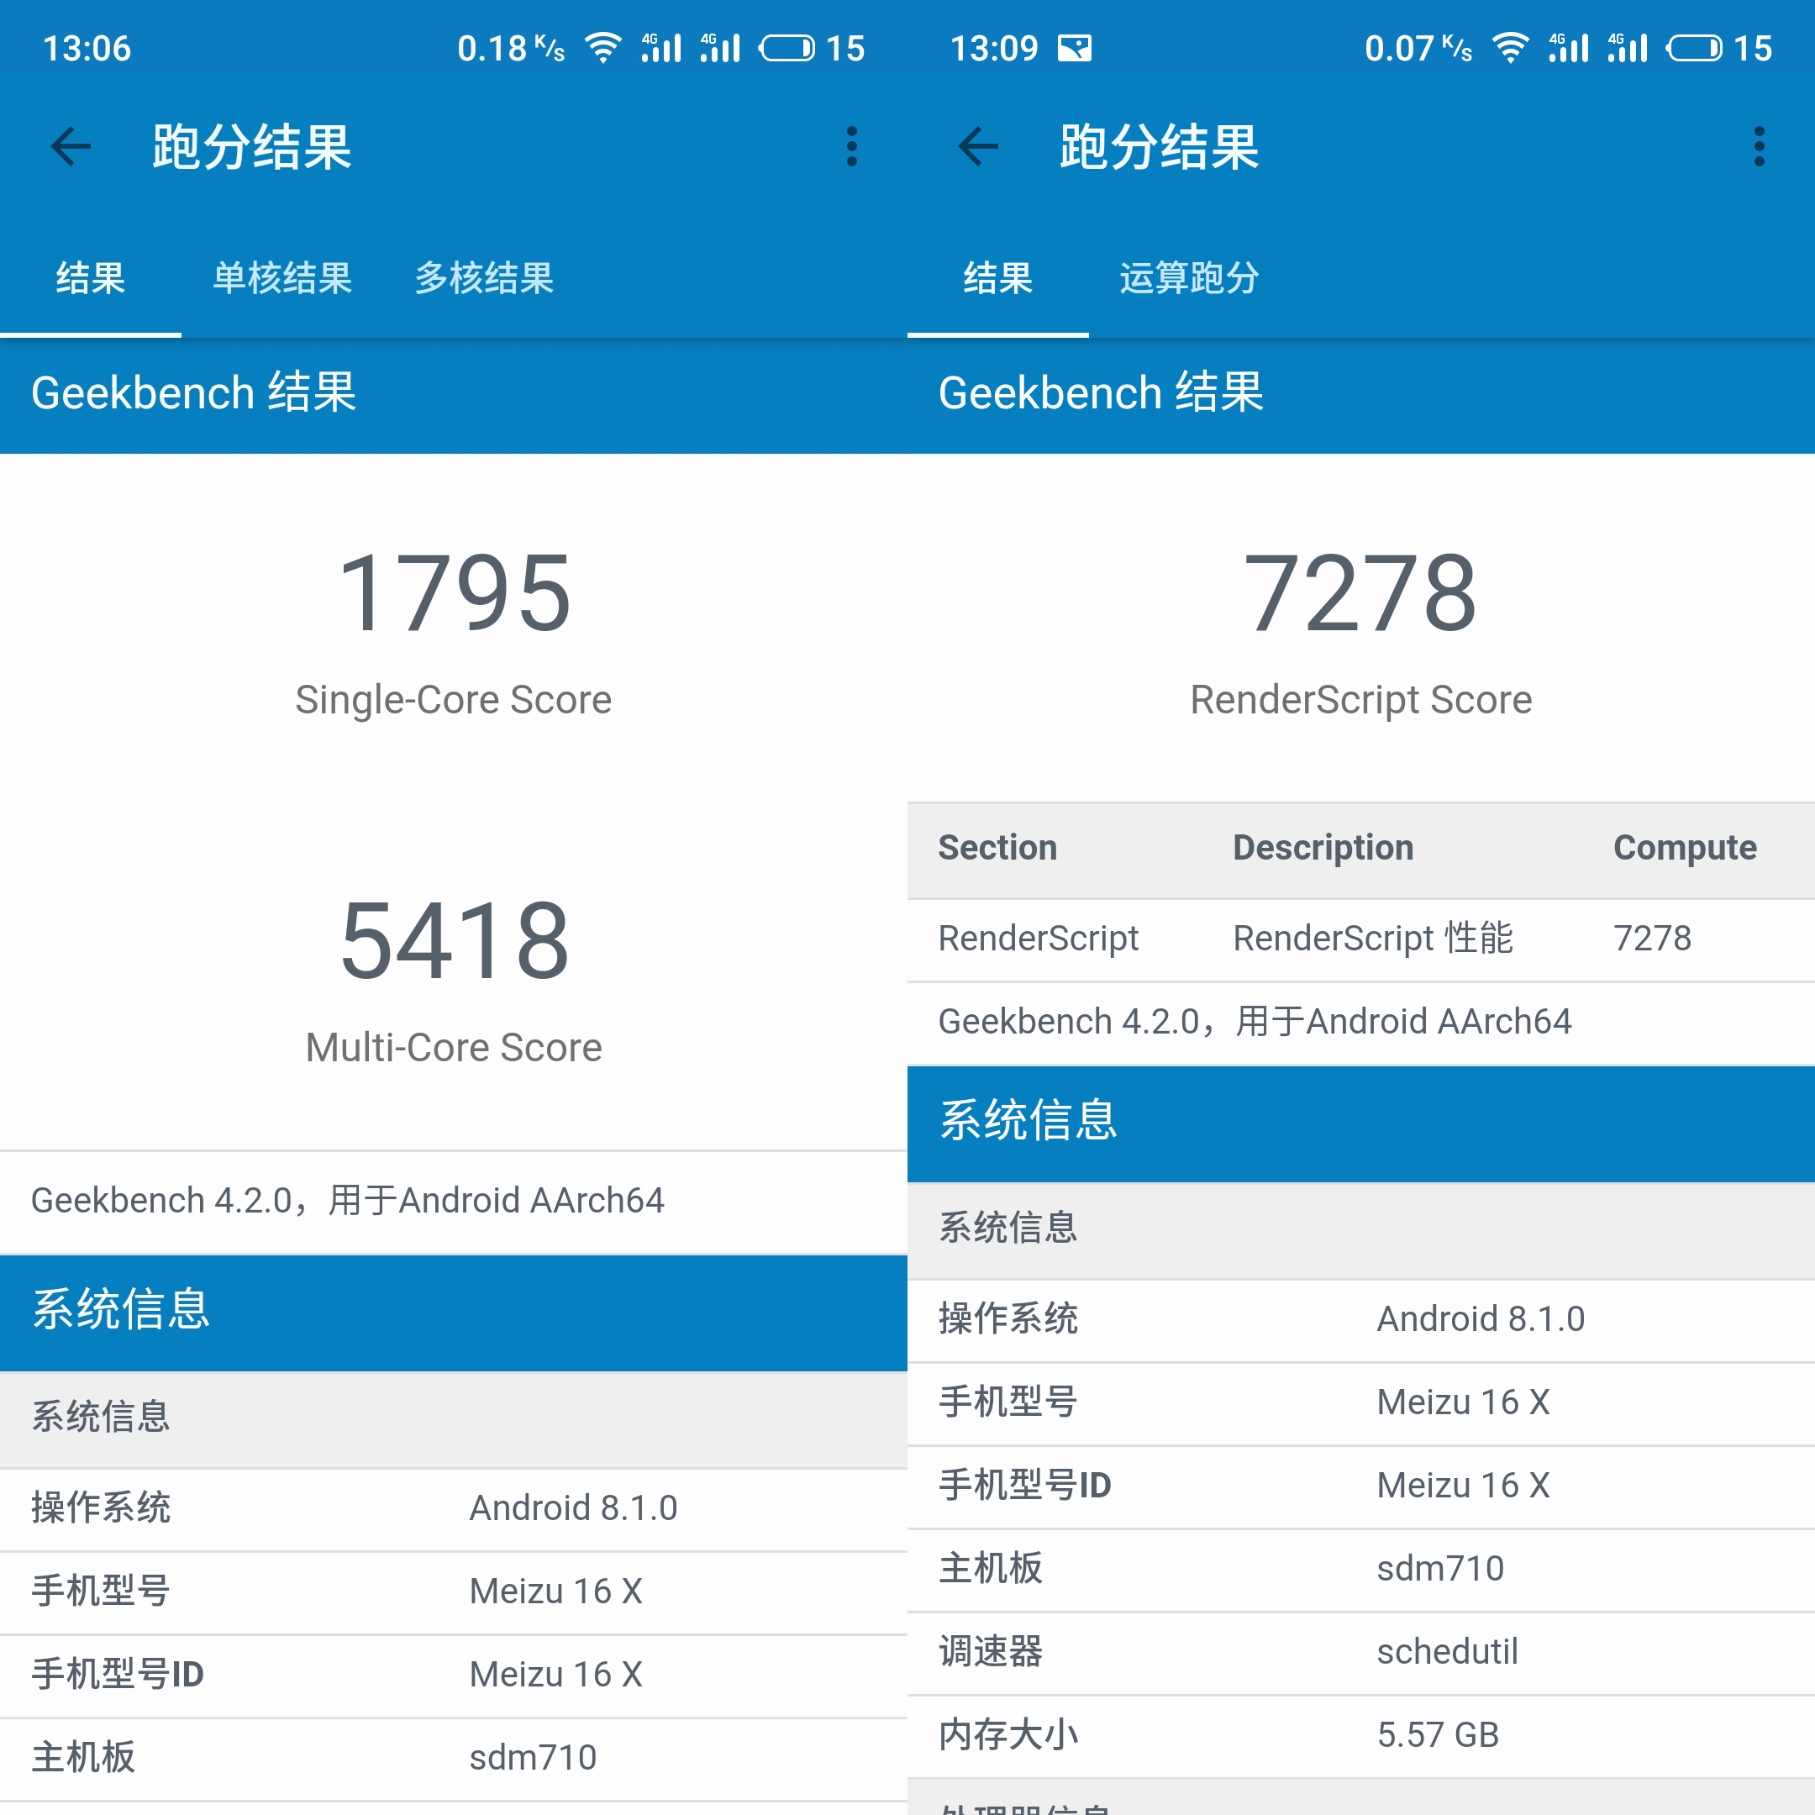Tap first 4G signal icon in the left status bar
The width and height of the screenshot is (1815, 1815).
click(x=661, y=48)
